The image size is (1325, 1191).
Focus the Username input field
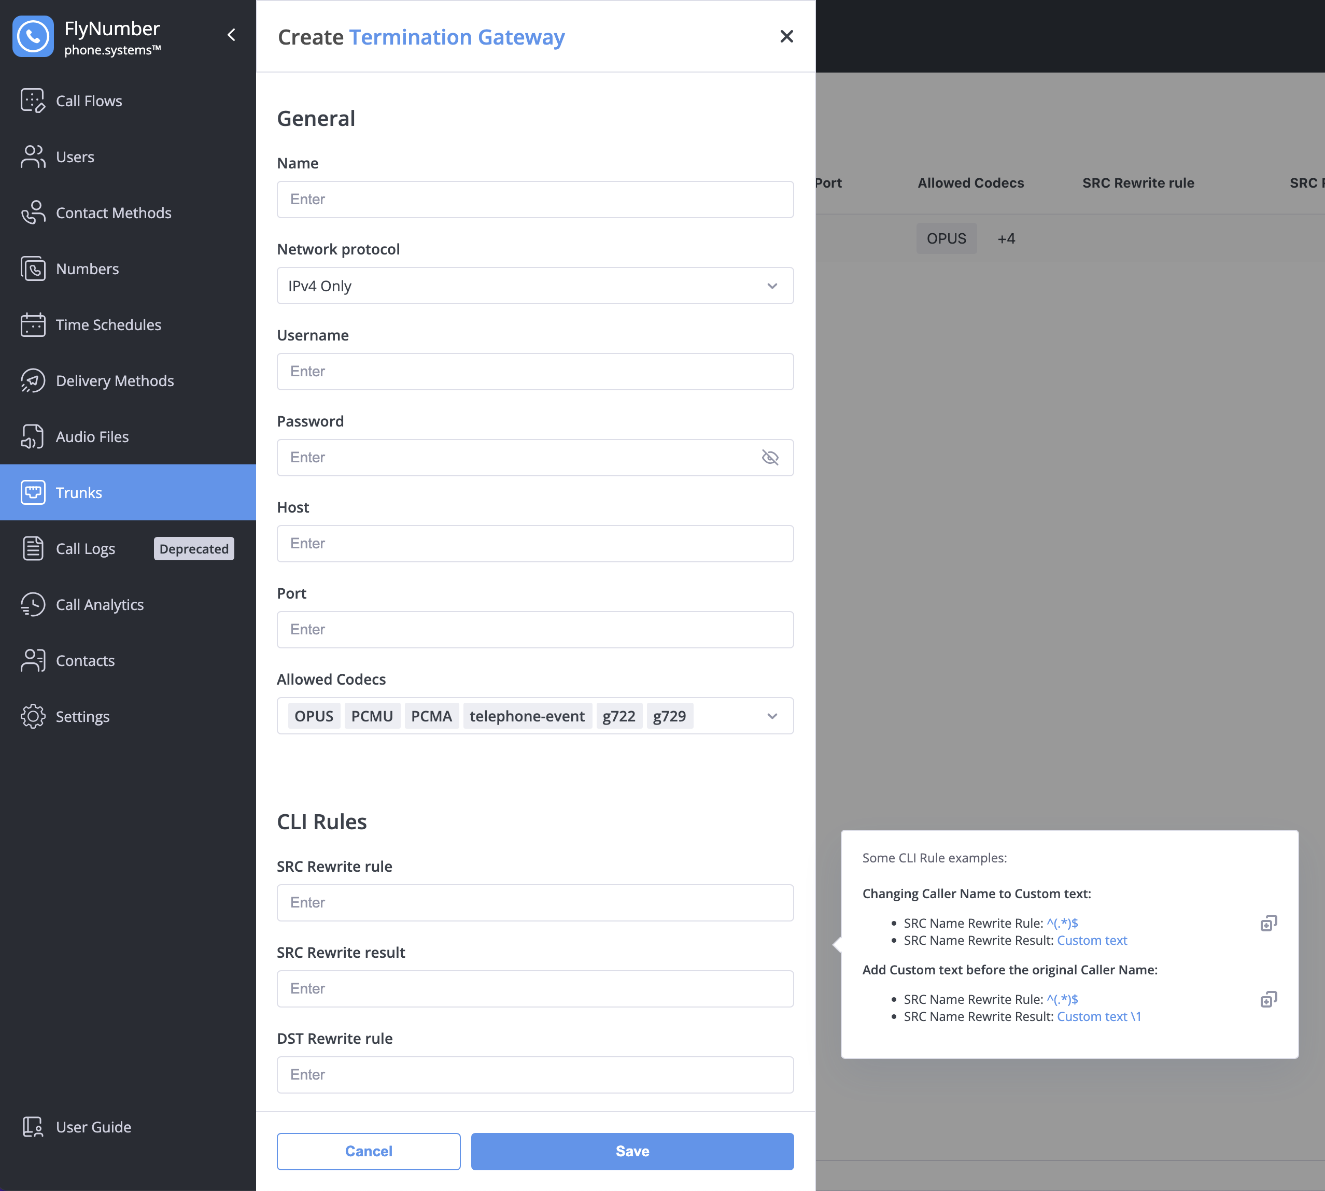pyautogui.click(x=535, y=372)
